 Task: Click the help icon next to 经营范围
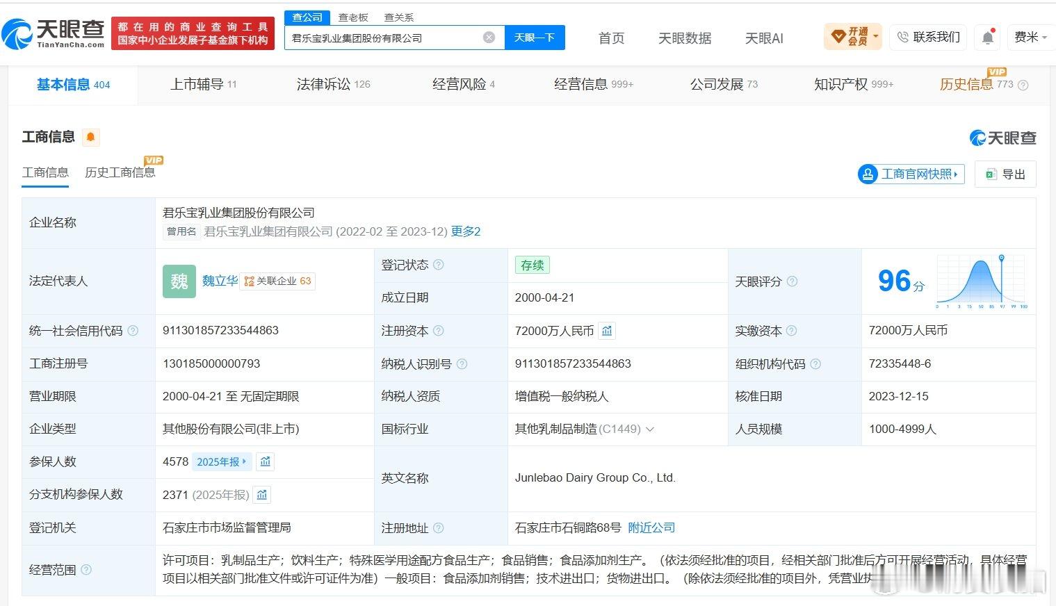pos(86,570)
